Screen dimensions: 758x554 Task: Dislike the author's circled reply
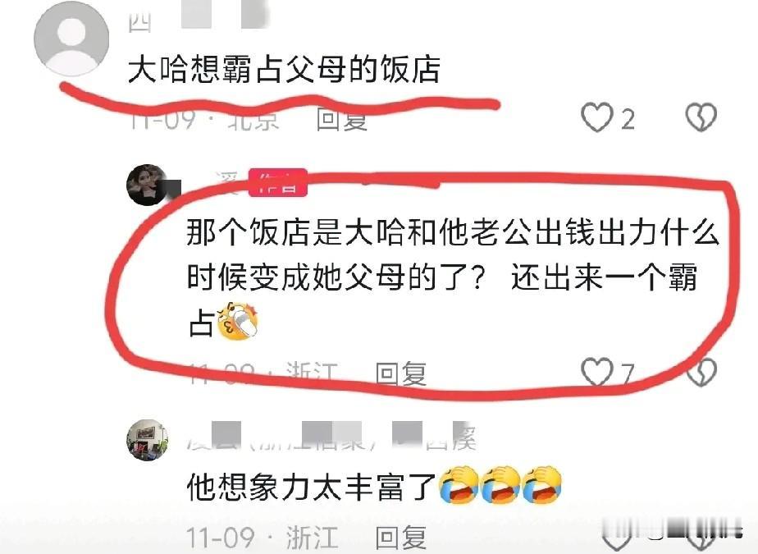pos(701,373)
